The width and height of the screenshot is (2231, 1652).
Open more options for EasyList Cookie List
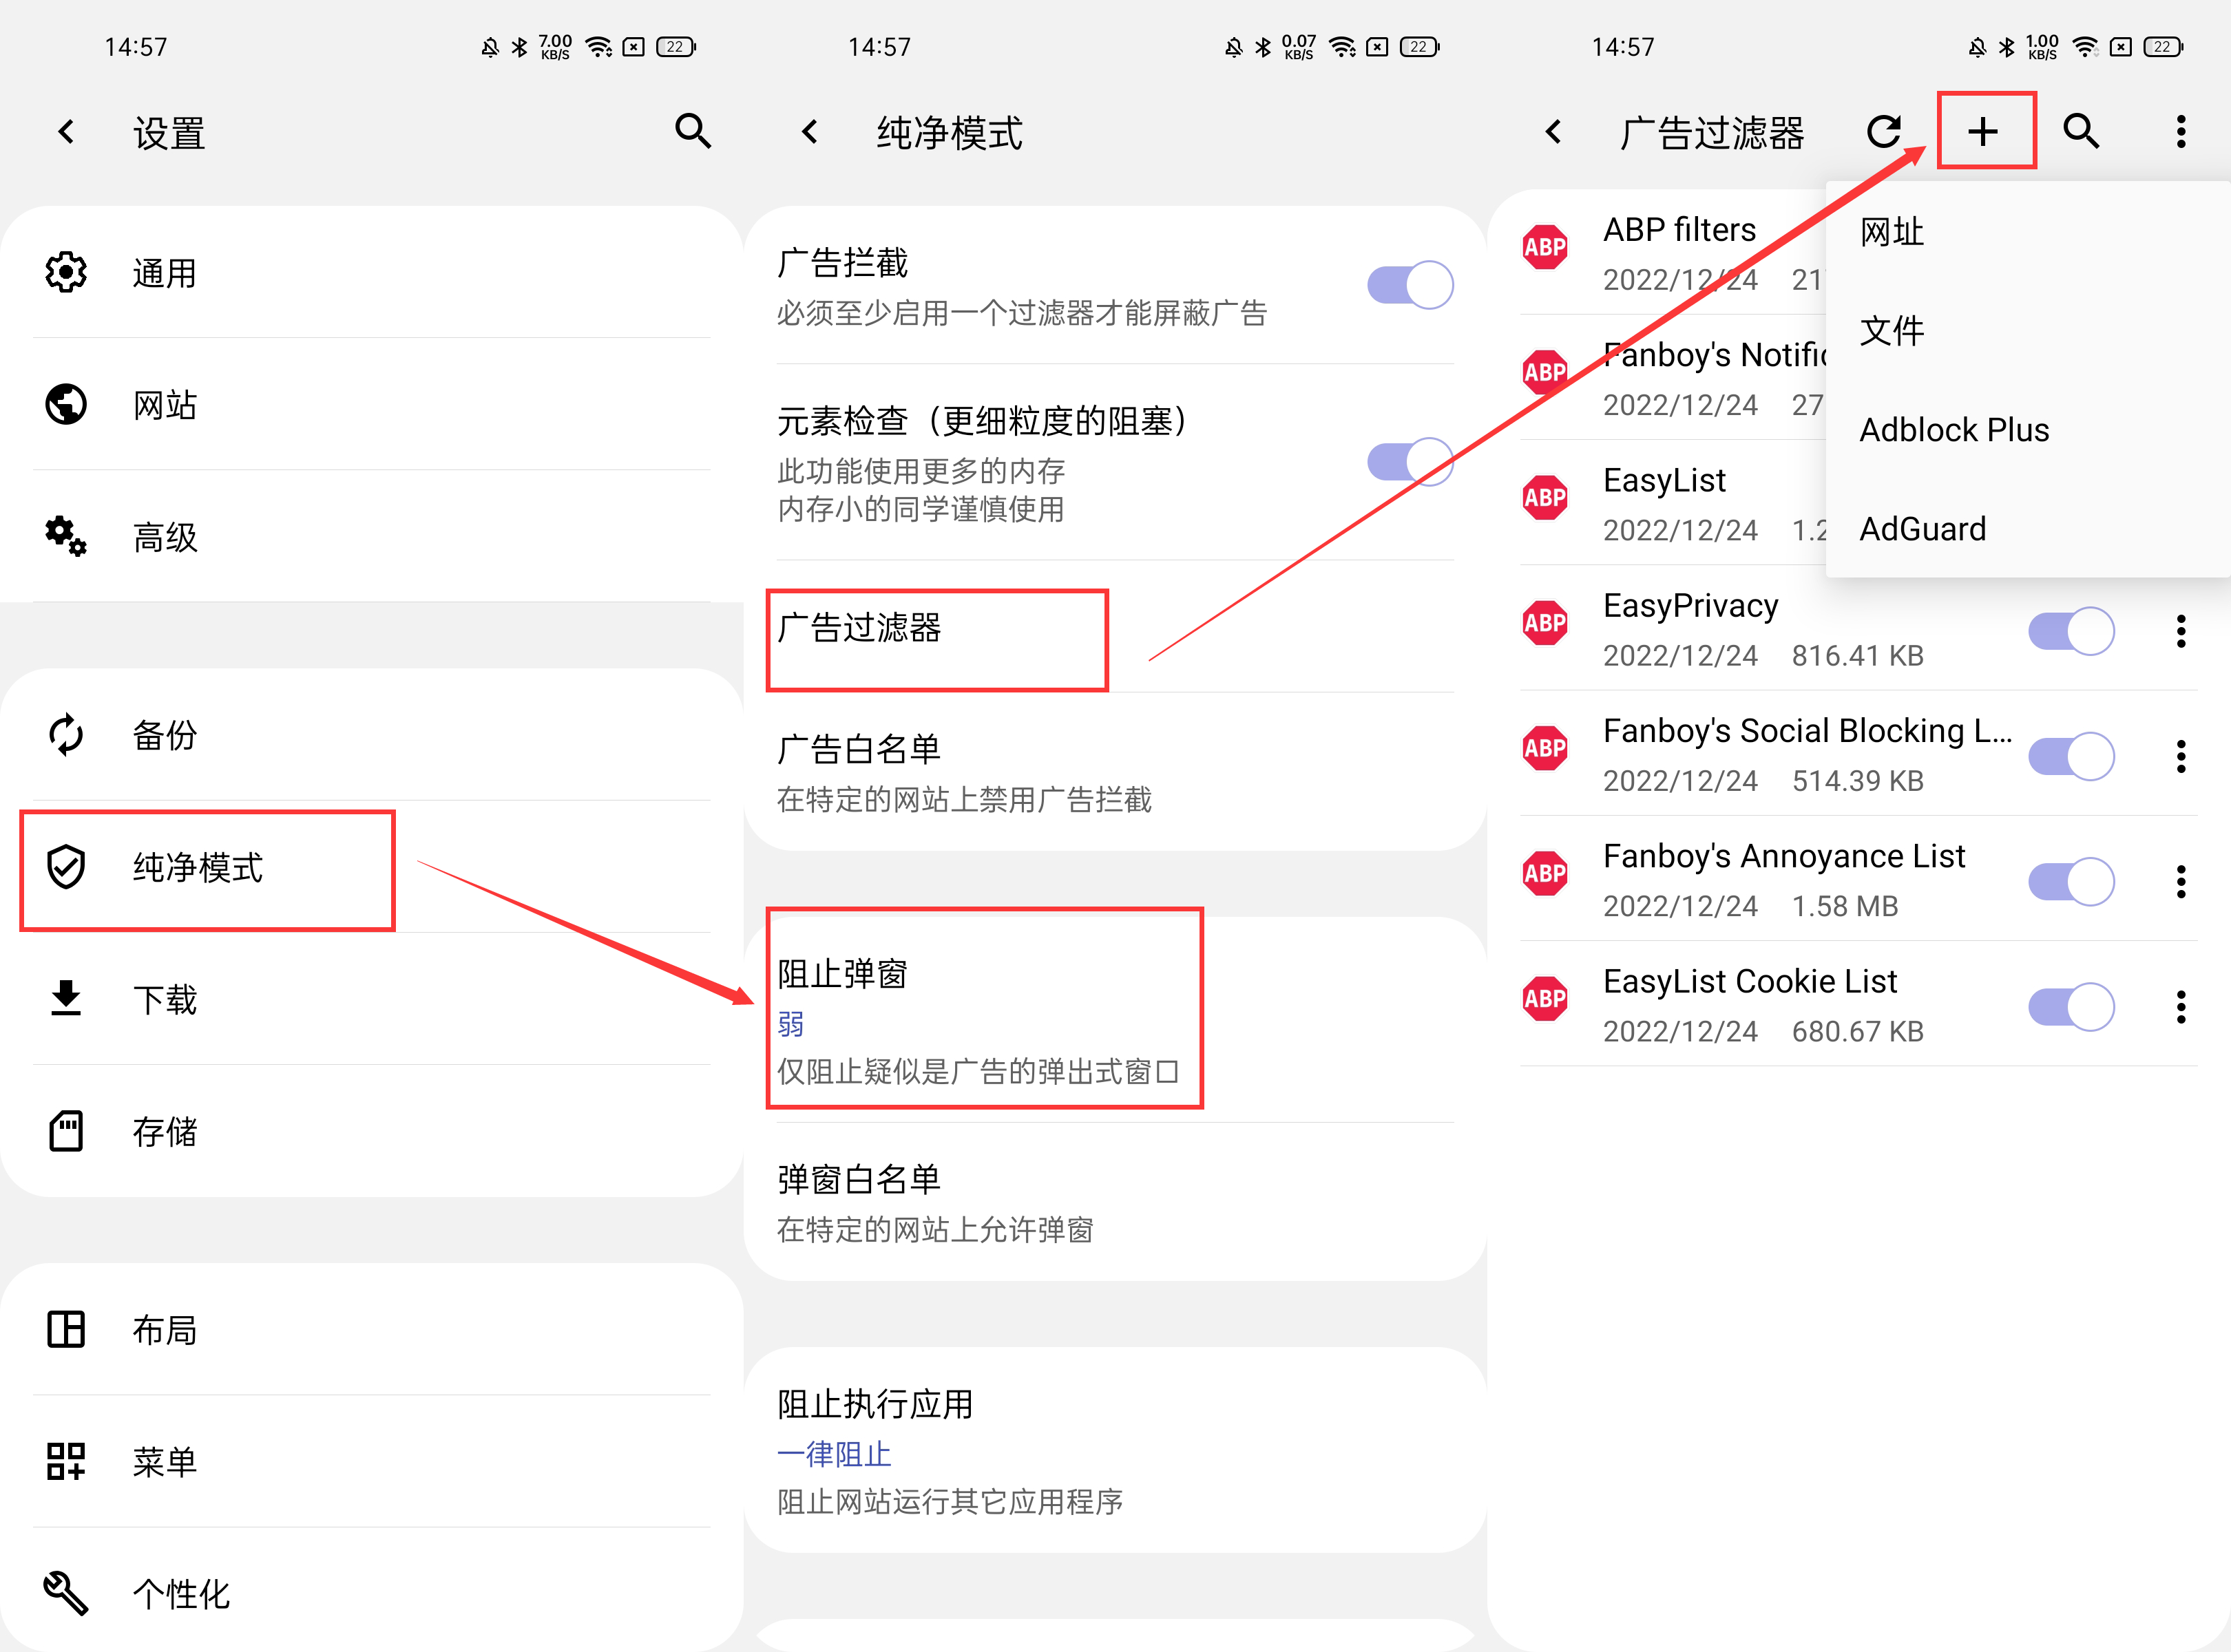point(2181,1006)
